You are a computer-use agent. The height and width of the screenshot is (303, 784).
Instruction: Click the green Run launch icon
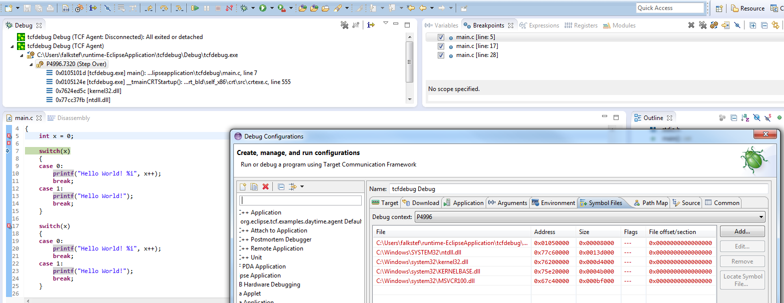click(263, 8)
